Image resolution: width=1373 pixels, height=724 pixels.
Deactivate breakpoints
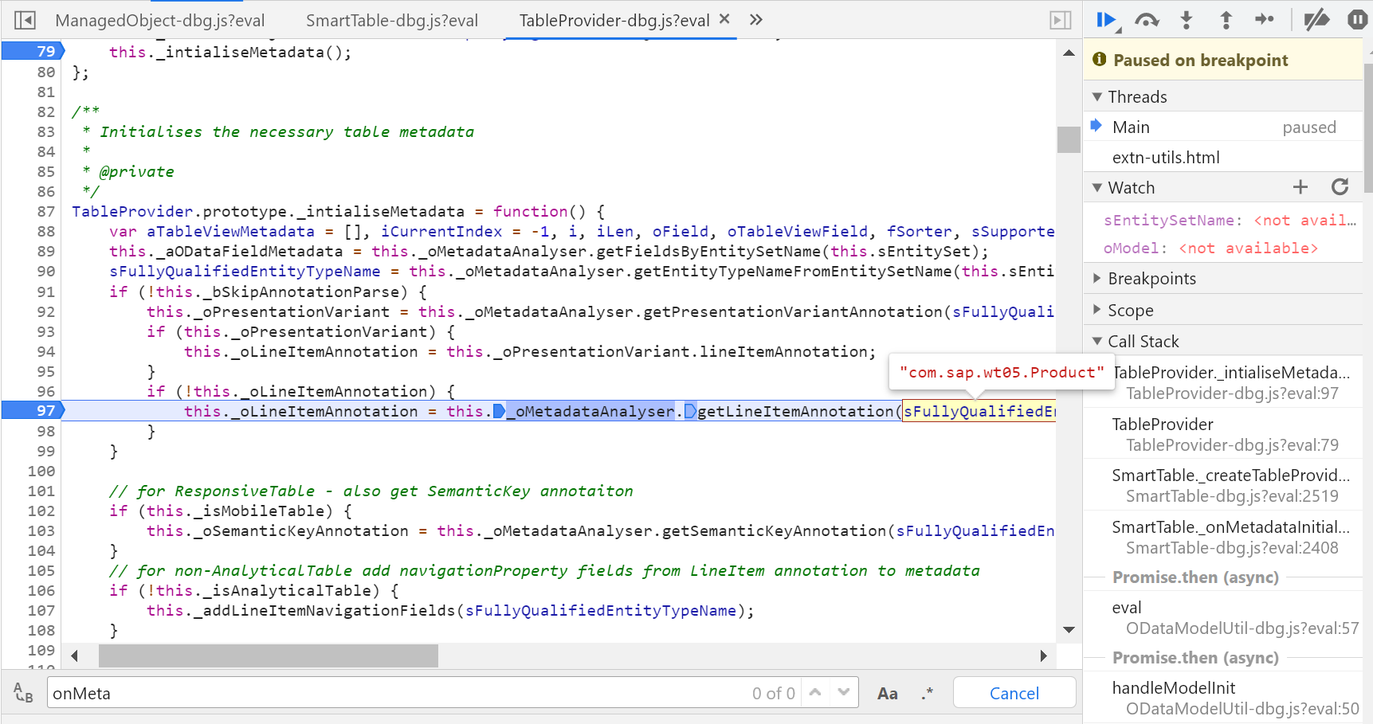click(x=1316, y=20)
